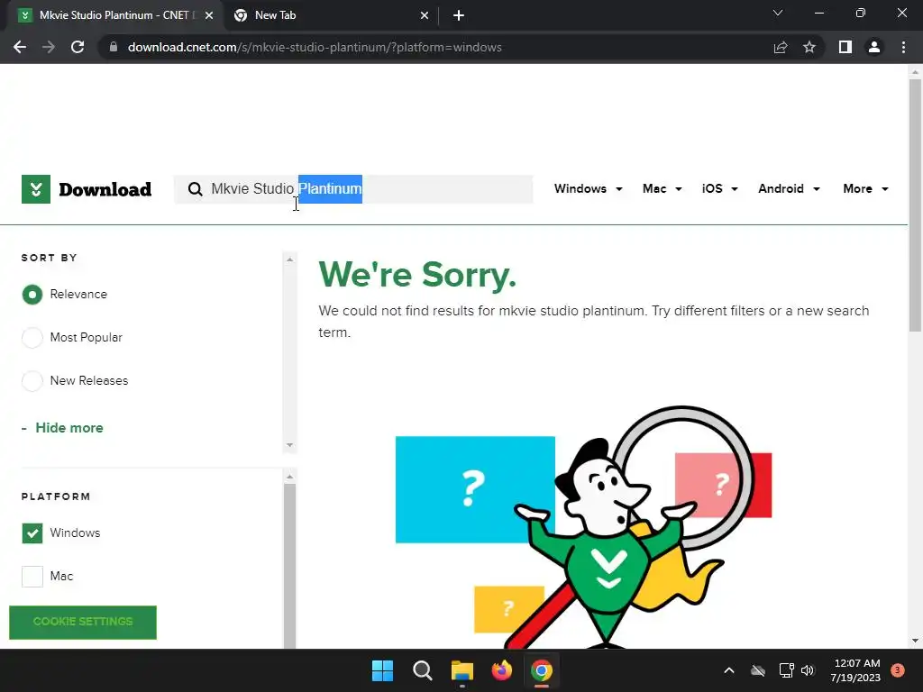Click the Sort By panel up arrow

(289, 259)
